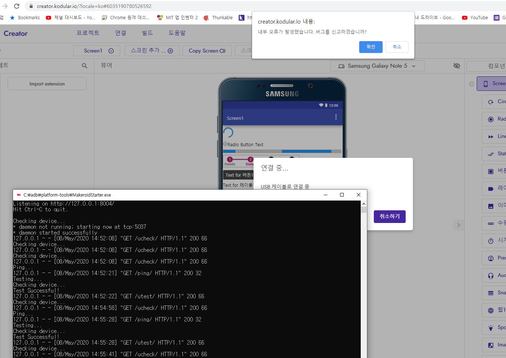Expand the side panel chevron arrow
Image resolution: width=506 pixels, height=358 pixels.
pos(458,225)
